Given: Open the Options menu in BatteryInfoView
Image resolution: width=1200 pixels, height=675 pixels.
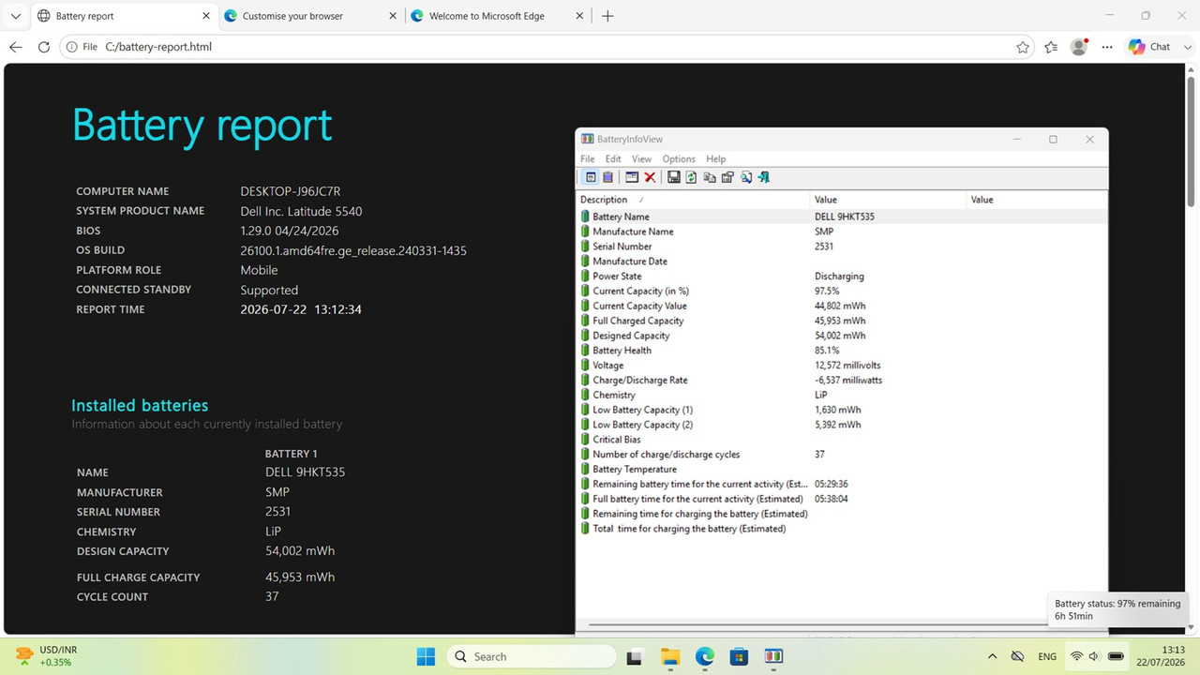Looking at the screenshot, I should tap(679, 159).
